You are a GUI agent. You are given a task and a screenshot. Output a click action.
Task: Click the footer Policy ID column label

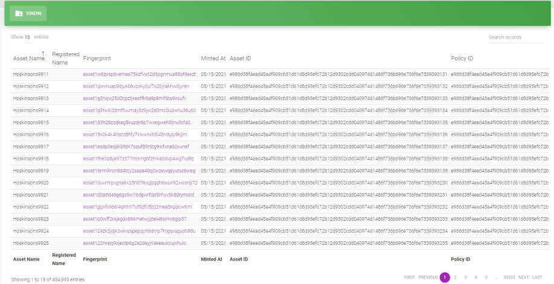tap(460, 259)
